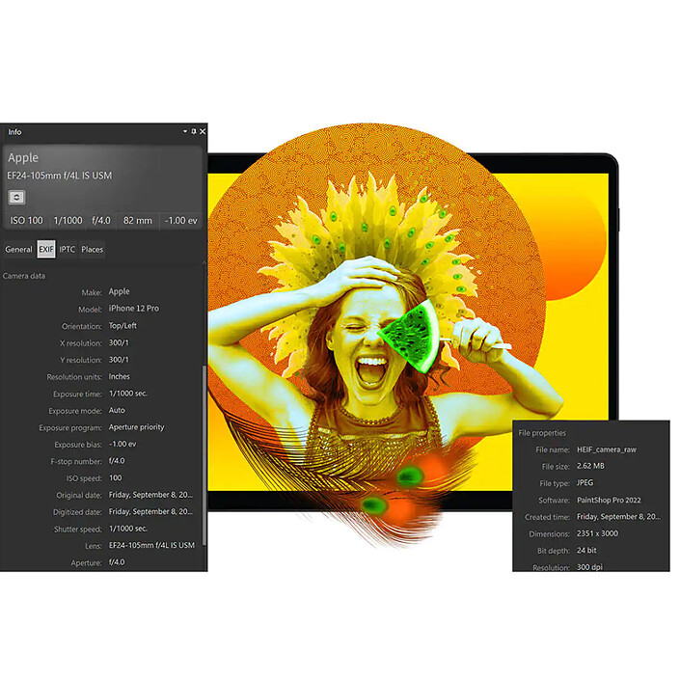Click the Camera data section heading
The height and width of the screenshot is (680, 680).
click(24, 276)
